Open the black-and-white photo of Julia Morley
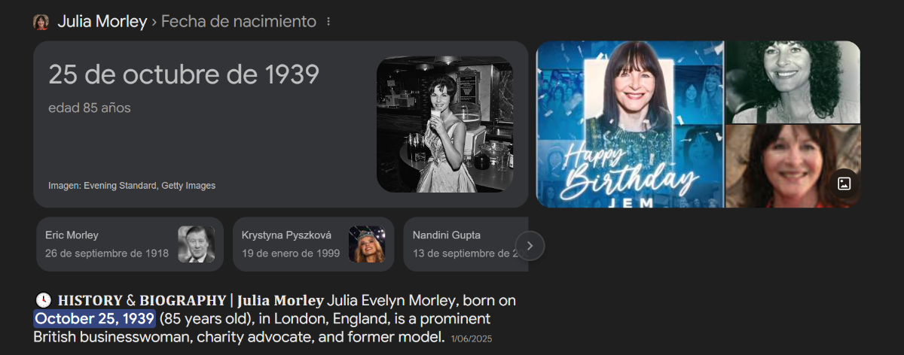 coord(444,124)
